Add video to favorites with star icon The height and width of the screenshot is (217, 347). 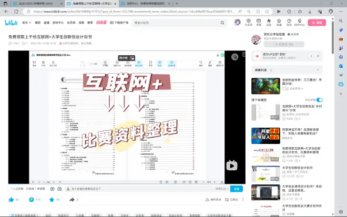pyautogui.click(x=52, y=200)
